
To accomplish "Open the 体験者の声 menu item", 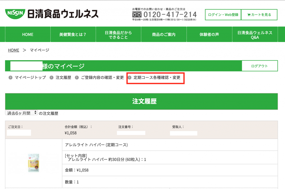I will point(209,35).
